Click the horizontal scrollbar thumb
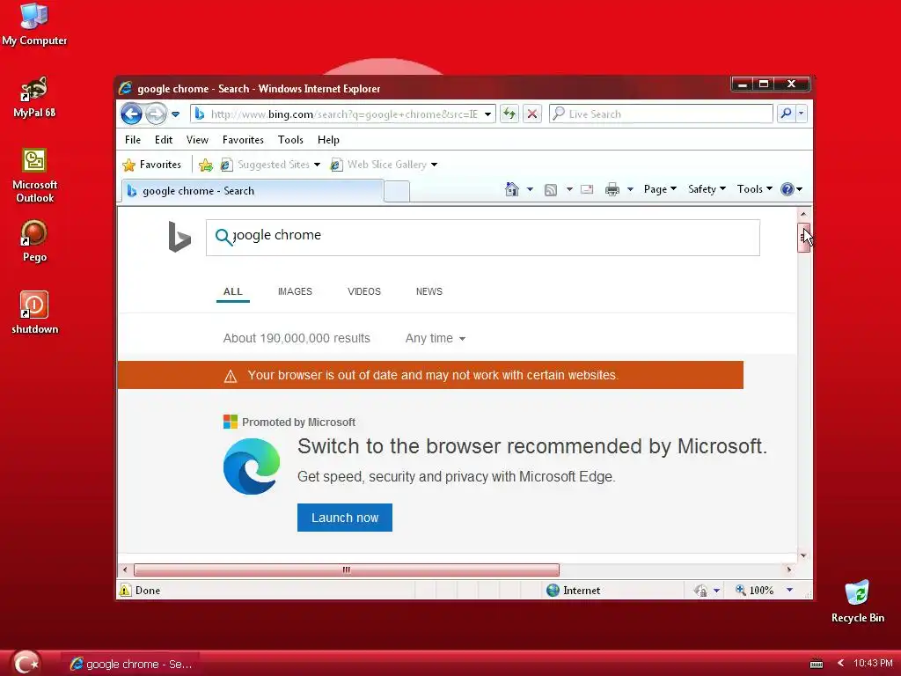The height and width of the screenshot is (676, 901). tap(347, 569)
